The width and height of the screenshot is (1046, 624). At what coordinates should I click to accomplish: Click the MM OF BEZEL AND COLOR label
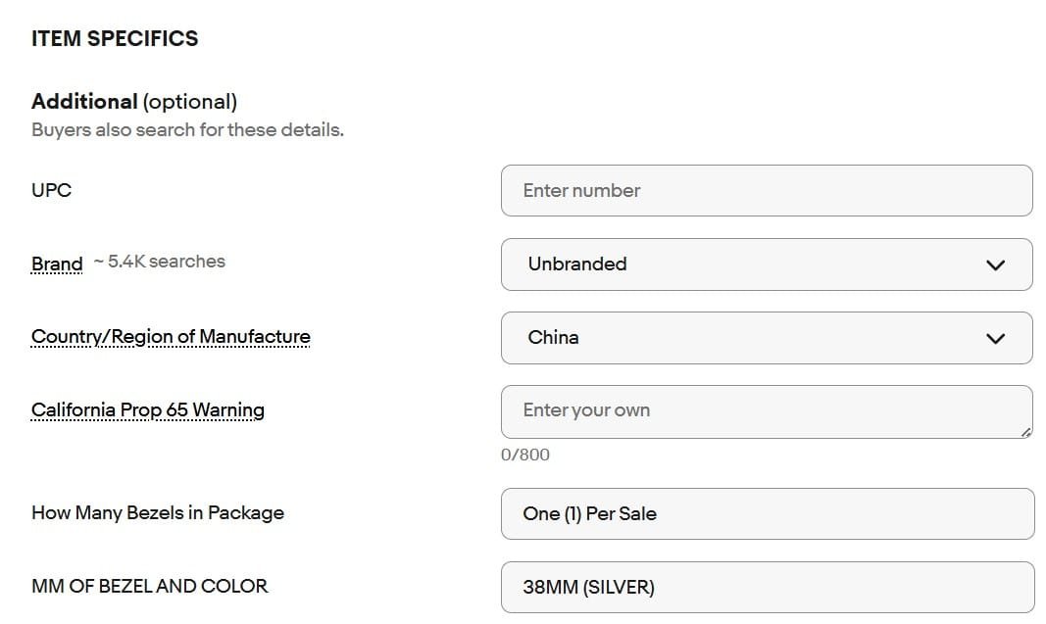(149, 586)
